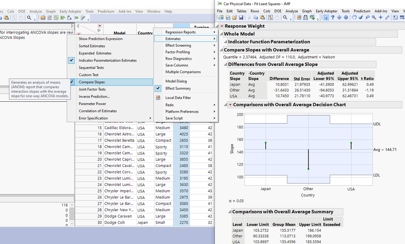Click the Search magnifier in right toolbar

point(285,17)
